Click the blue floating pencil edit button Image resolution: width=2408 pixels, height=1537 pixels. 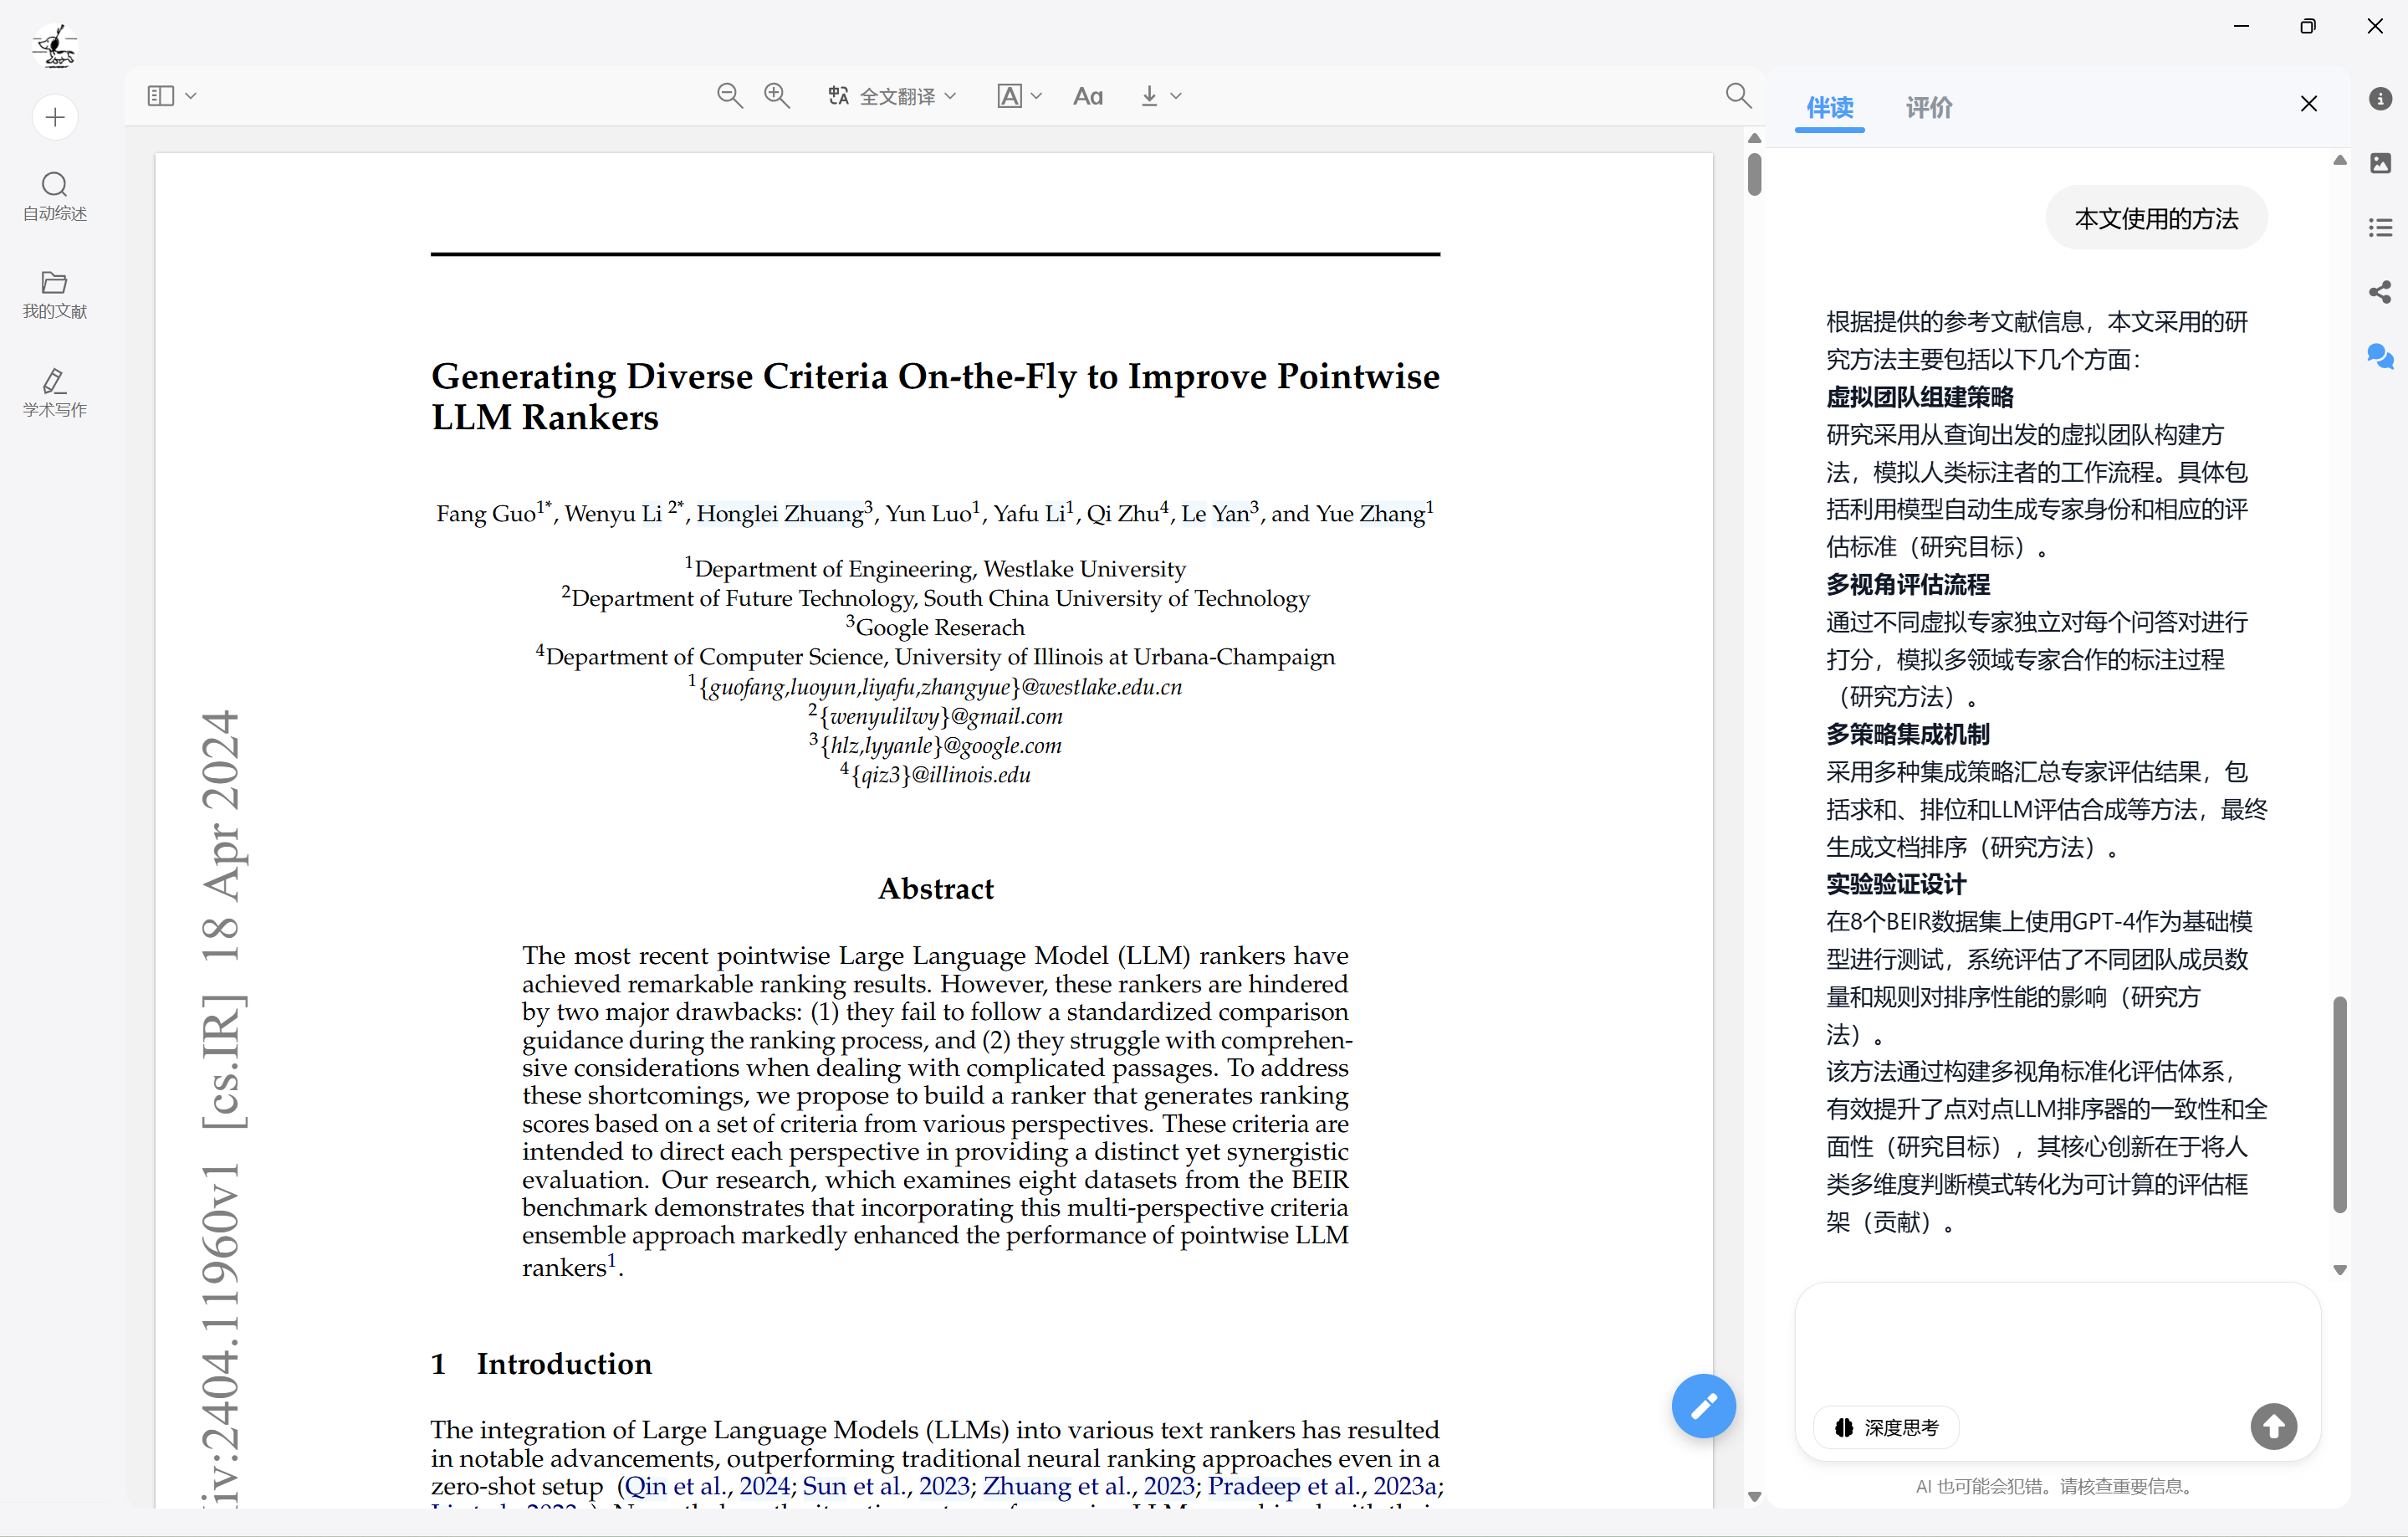[x=1703, y=1406]
